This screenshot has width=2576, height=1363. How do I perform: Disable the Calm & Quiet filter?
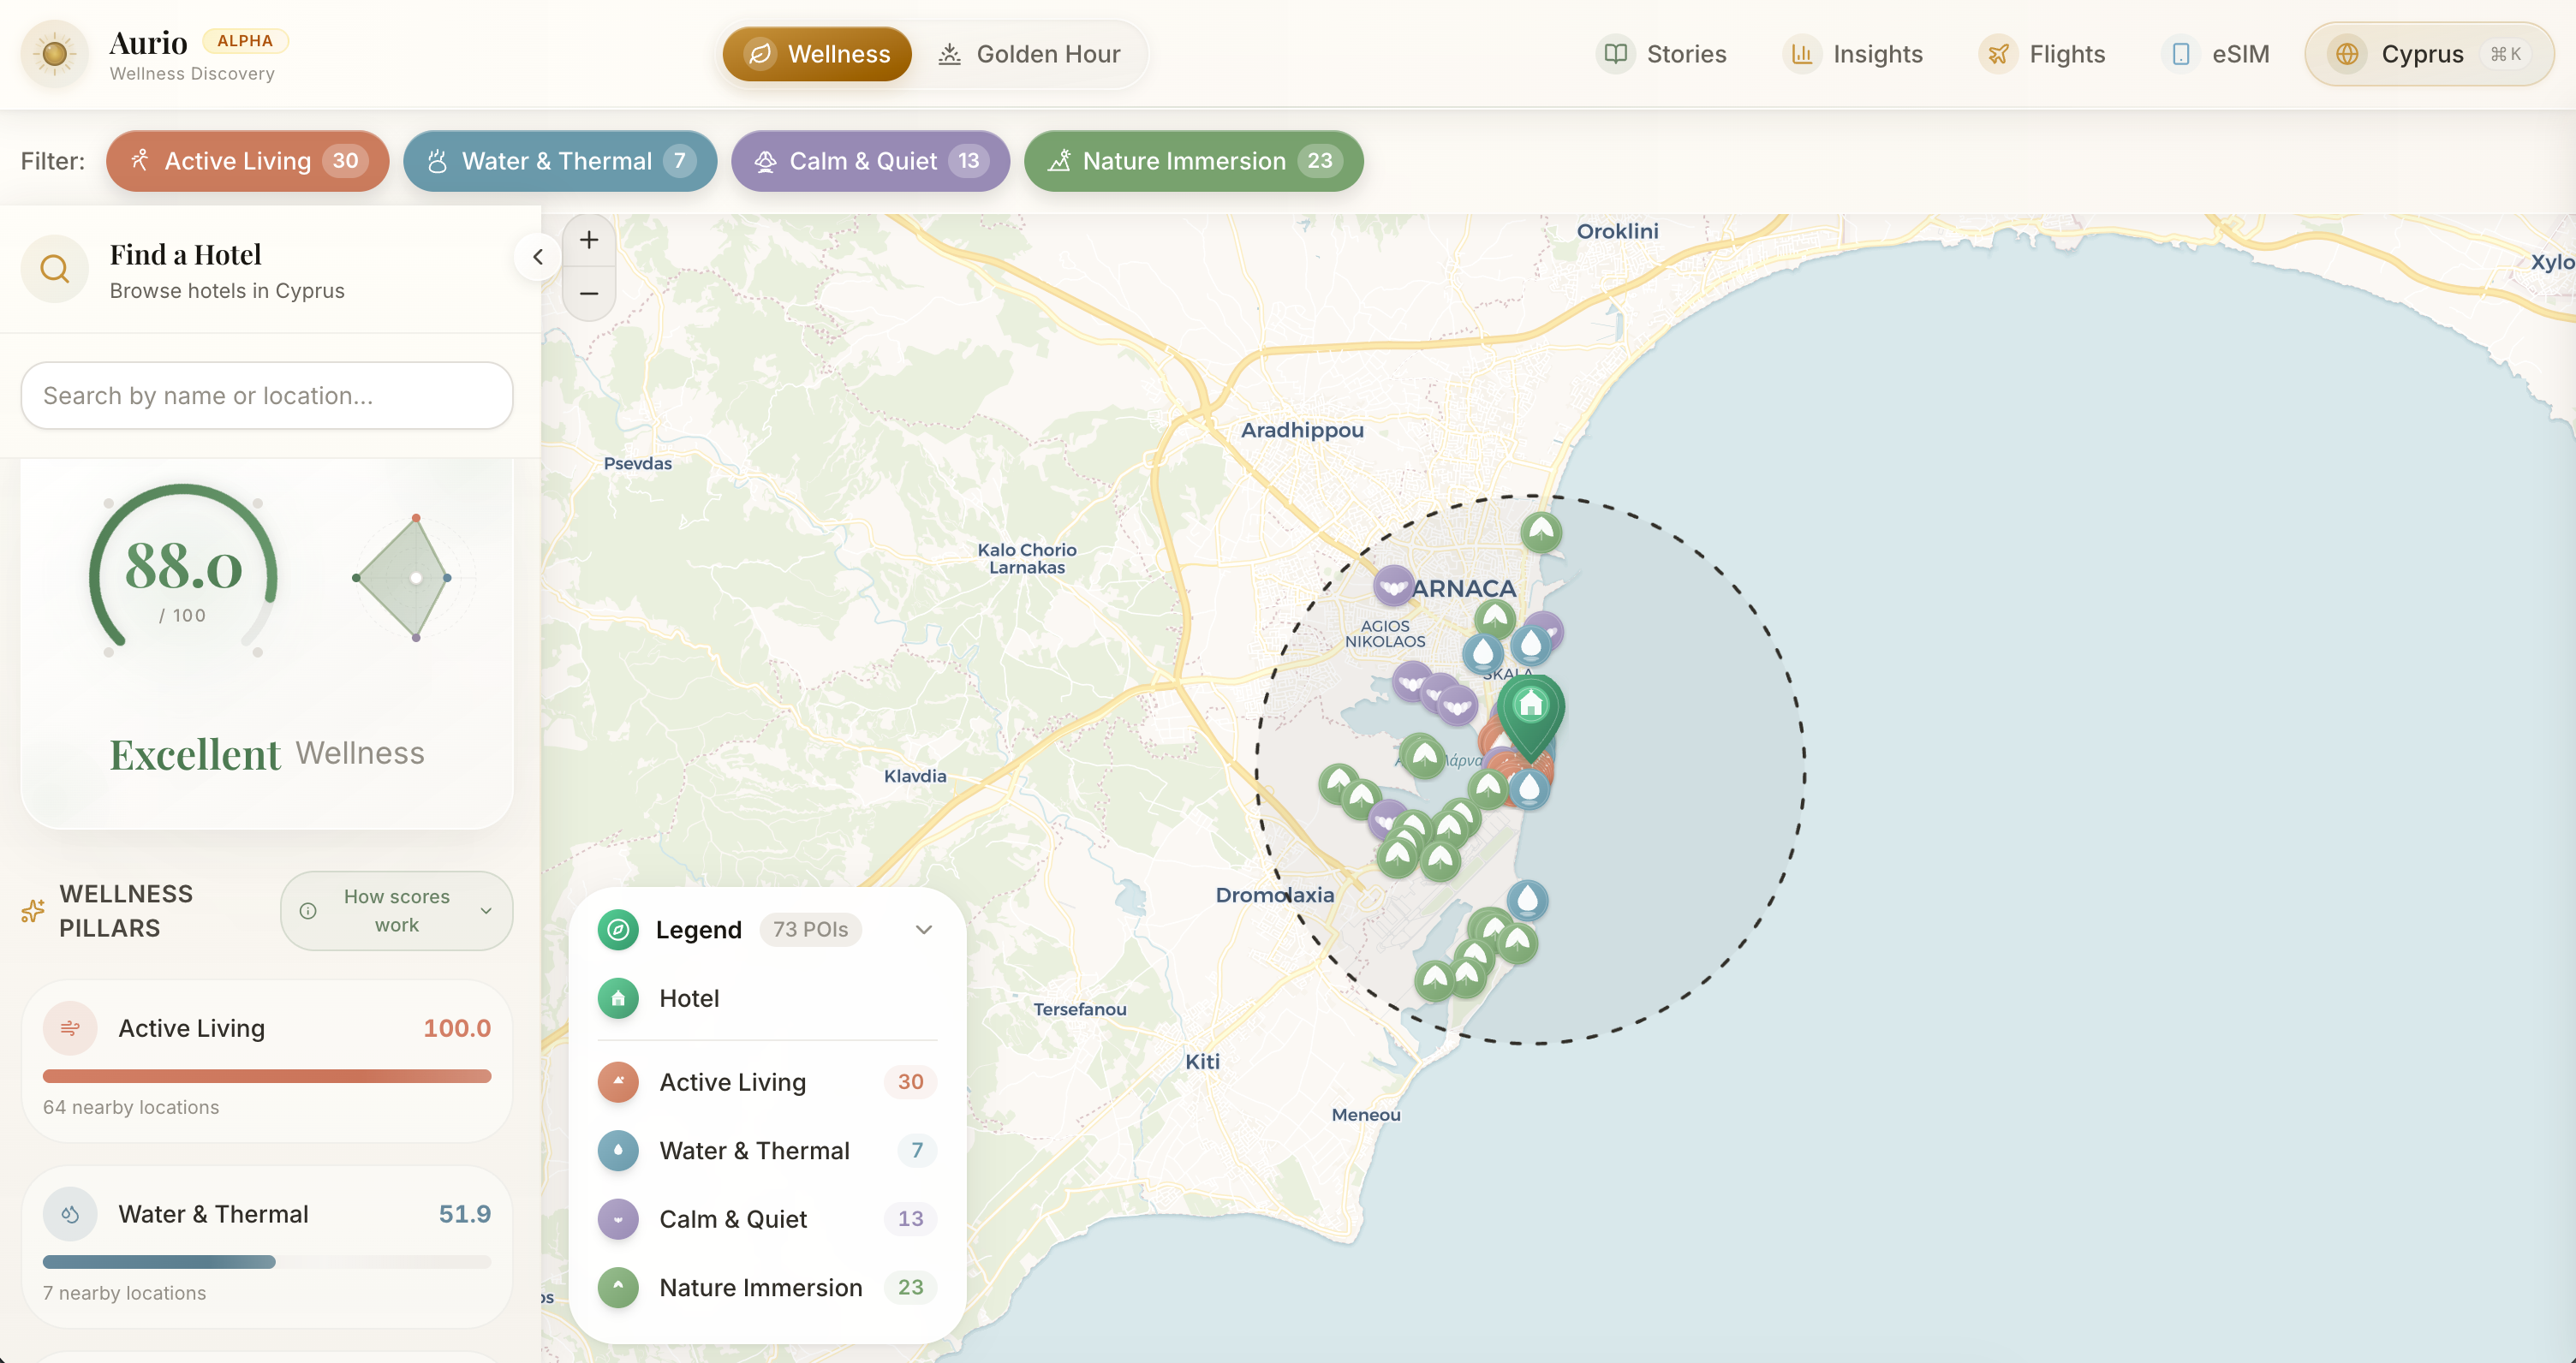click(x=869, y=161)
